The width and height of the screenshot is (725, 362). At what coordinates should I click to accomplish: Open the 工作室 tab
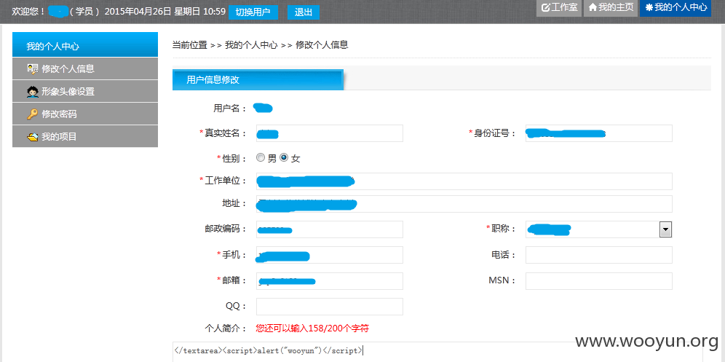tap(559, 8)
